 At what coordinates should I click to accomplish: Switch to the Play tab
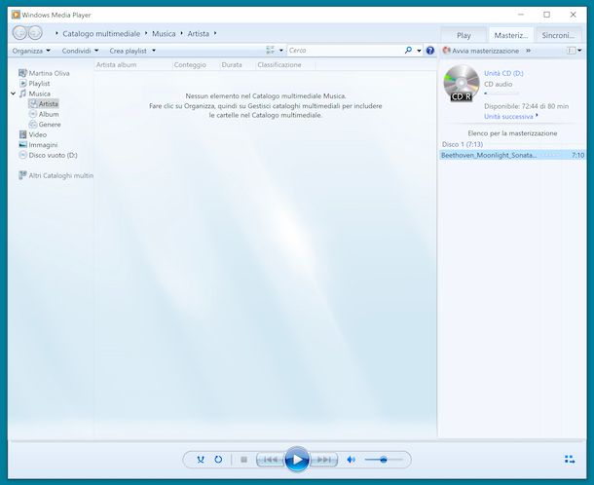(x=464, y=35)
